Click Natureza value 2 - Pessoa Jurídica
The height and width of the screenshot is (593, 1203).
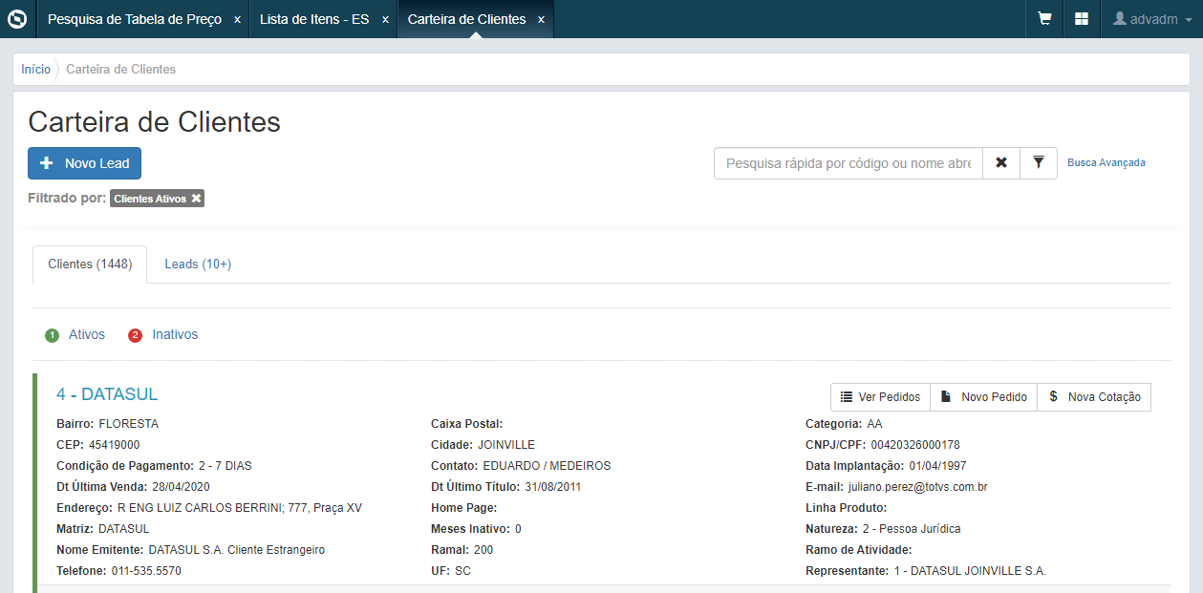[x=912, y=529]
